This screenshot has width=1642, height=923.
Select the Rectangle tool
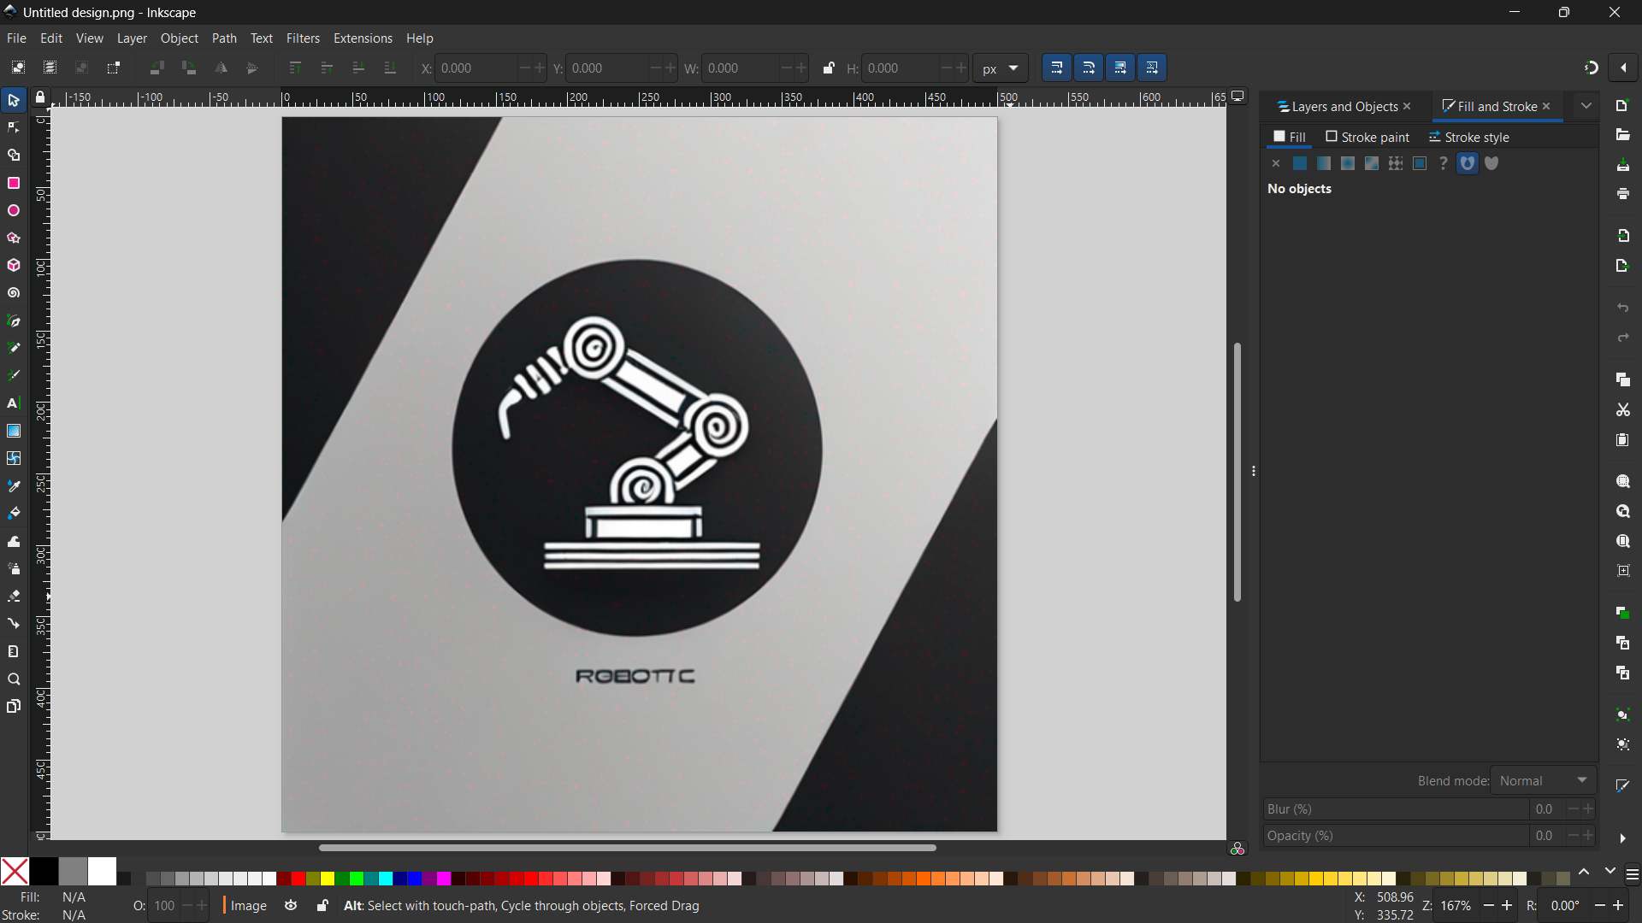point(14,183)
